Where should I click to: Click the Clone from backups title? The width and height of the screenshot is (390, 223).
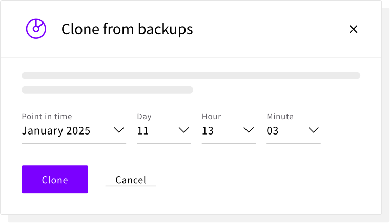[127, 29]
